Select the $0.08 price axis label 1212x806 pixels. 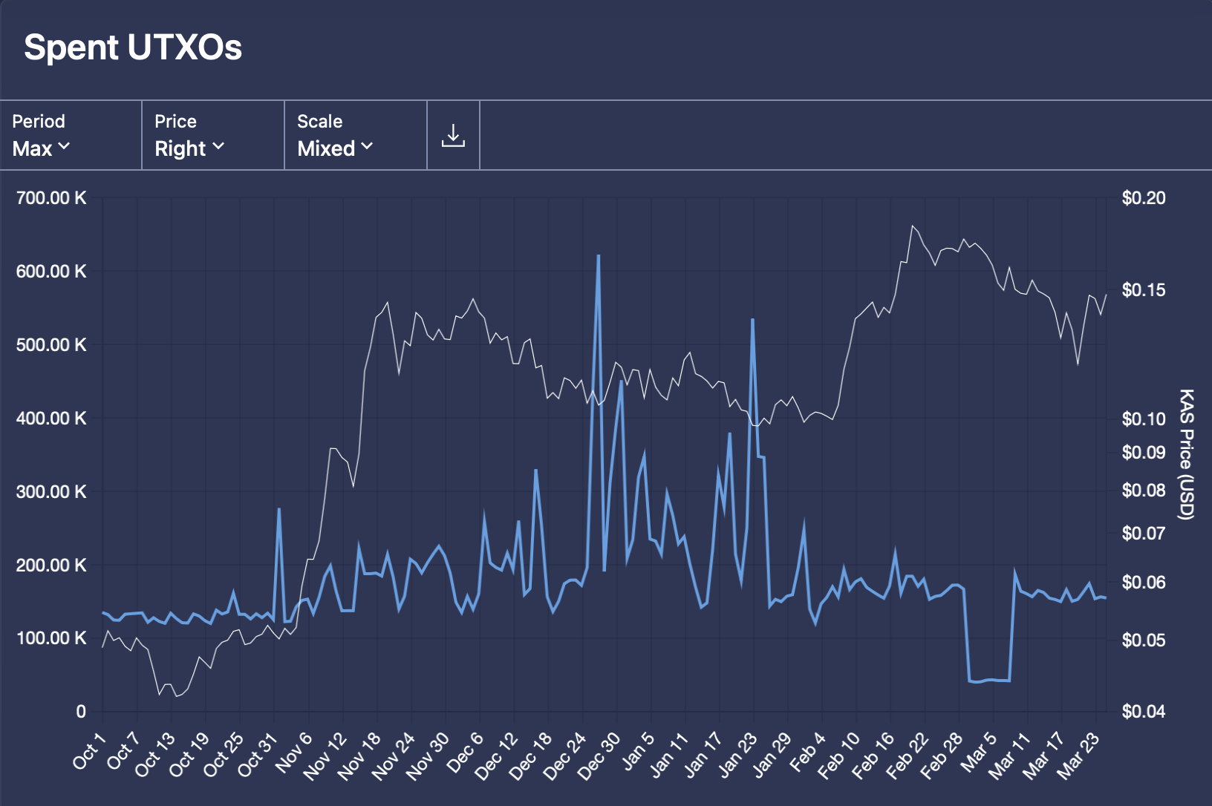[1144, 491]
